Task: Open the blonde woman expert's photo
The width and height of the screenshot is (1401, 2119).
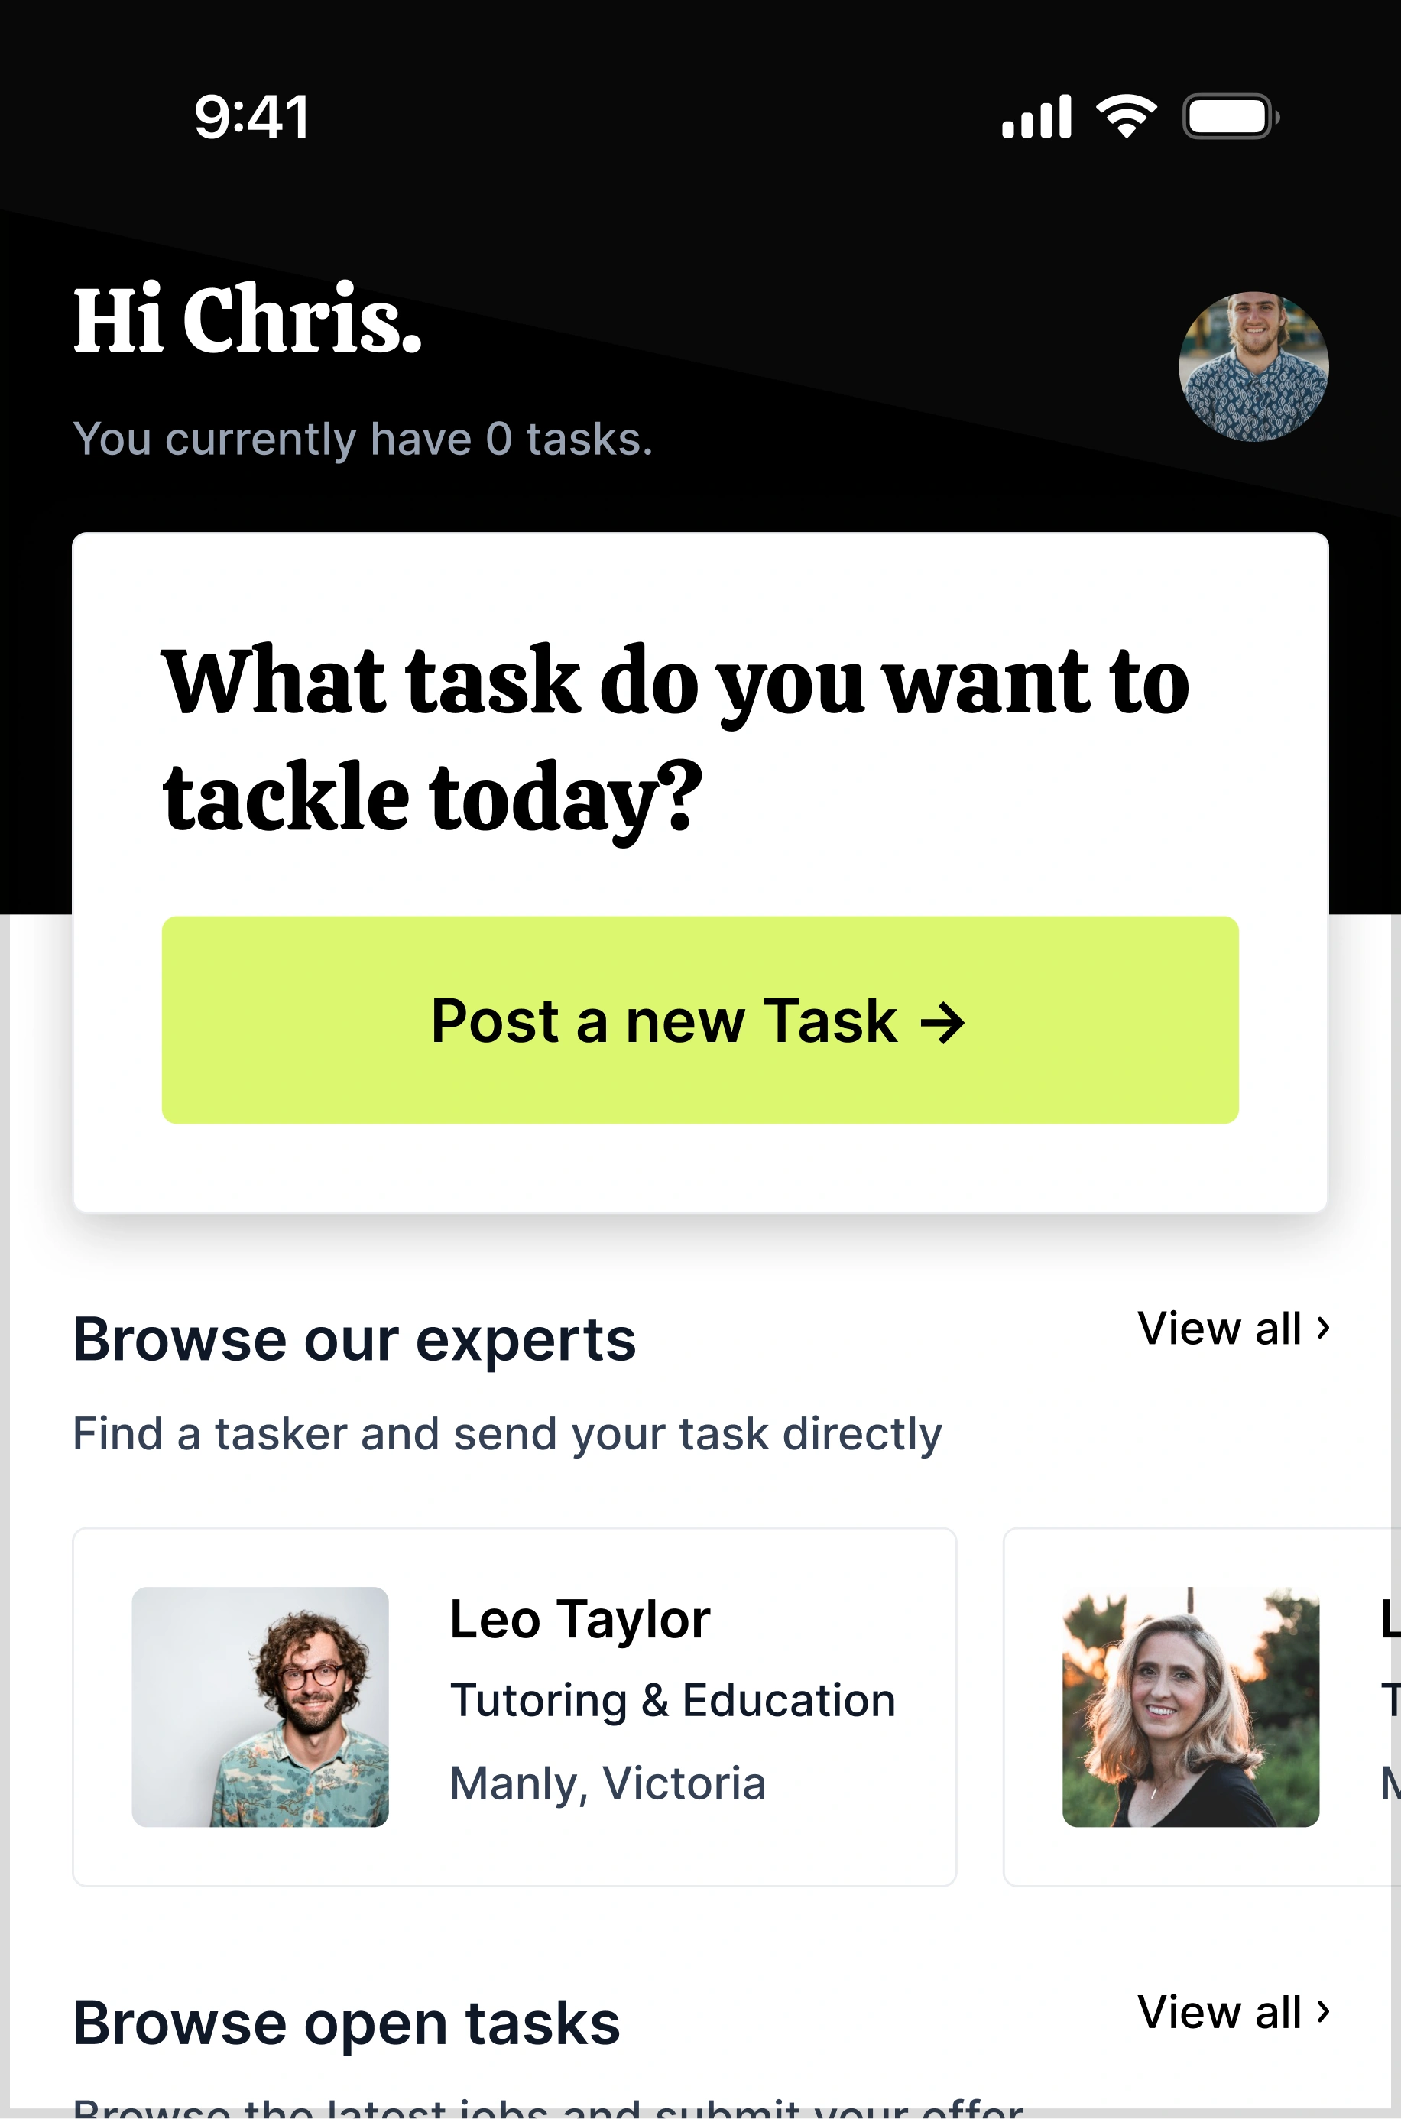Action: 1190,1707
